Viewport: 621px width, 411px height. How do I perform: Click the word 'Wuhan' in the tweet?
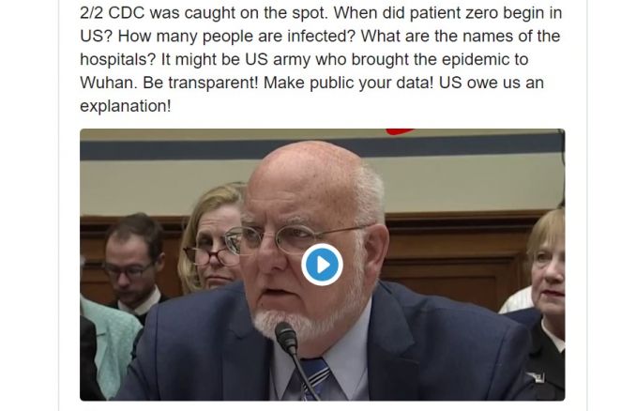tap(109, 83)
